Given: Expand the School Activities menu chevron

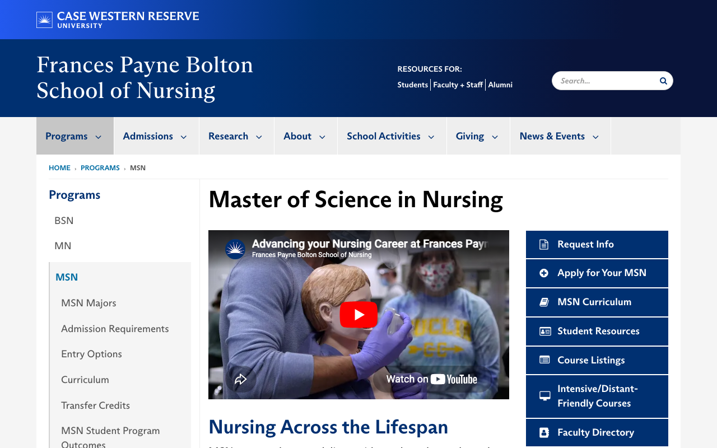Looking at the screenshot, I should pos(431,137).
